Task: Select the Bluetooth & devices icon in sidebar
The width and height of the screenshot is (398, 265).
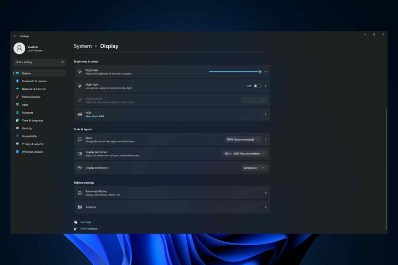Action: [17, 81]
